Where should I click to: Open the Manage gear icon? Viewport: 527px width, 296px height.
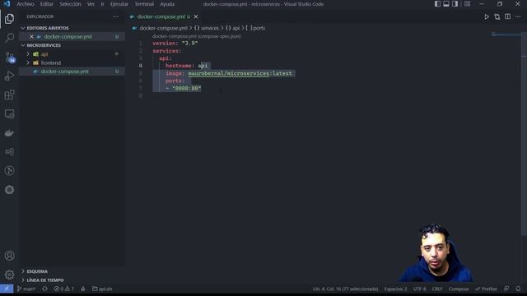point(9,275)
